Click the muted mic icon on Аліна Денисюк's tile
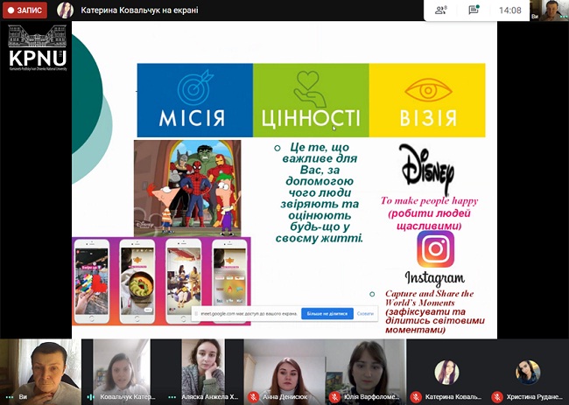Viewport: 569px width, 405px height. tap(253, 396)
